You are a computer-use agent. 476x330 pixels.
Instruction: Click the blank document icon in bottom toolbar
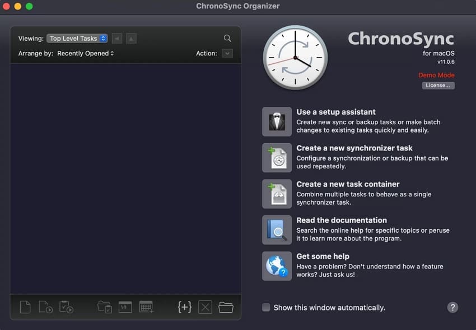pyautogui.click(x=25, y=307)
